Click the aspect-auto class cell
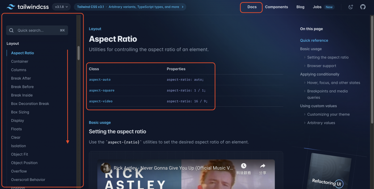Screen dimensions: 374x189 coord(100,80)
